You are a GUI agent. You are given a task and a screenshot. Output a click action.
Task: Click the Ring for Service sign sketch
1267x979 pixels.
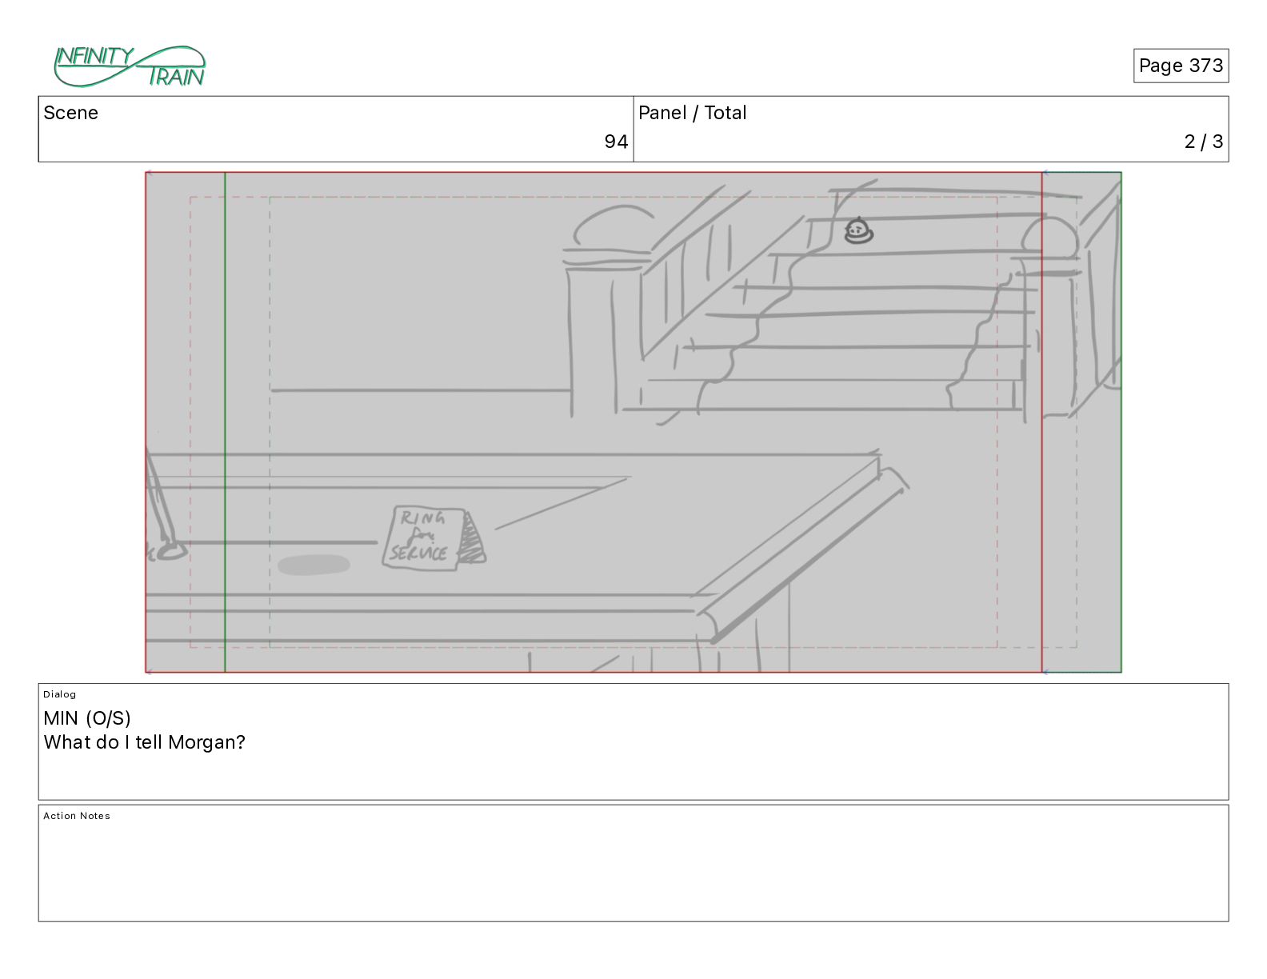coord(433,537)
